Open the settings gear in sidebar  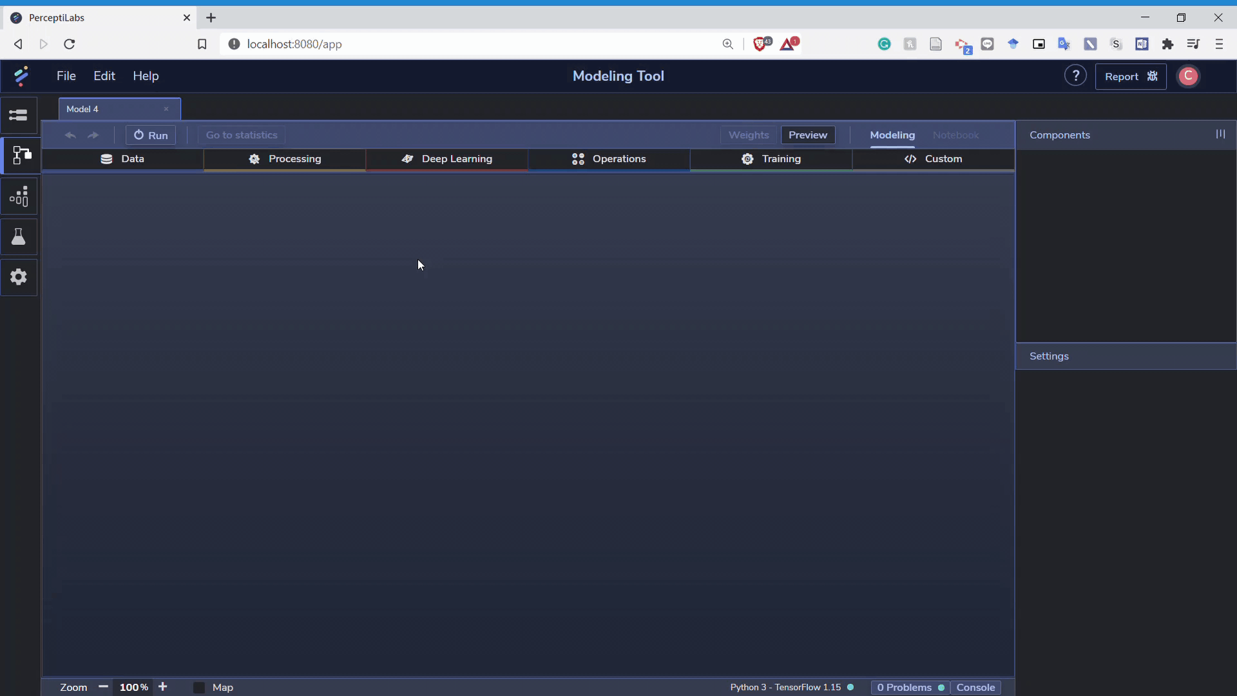pos(19,277)
